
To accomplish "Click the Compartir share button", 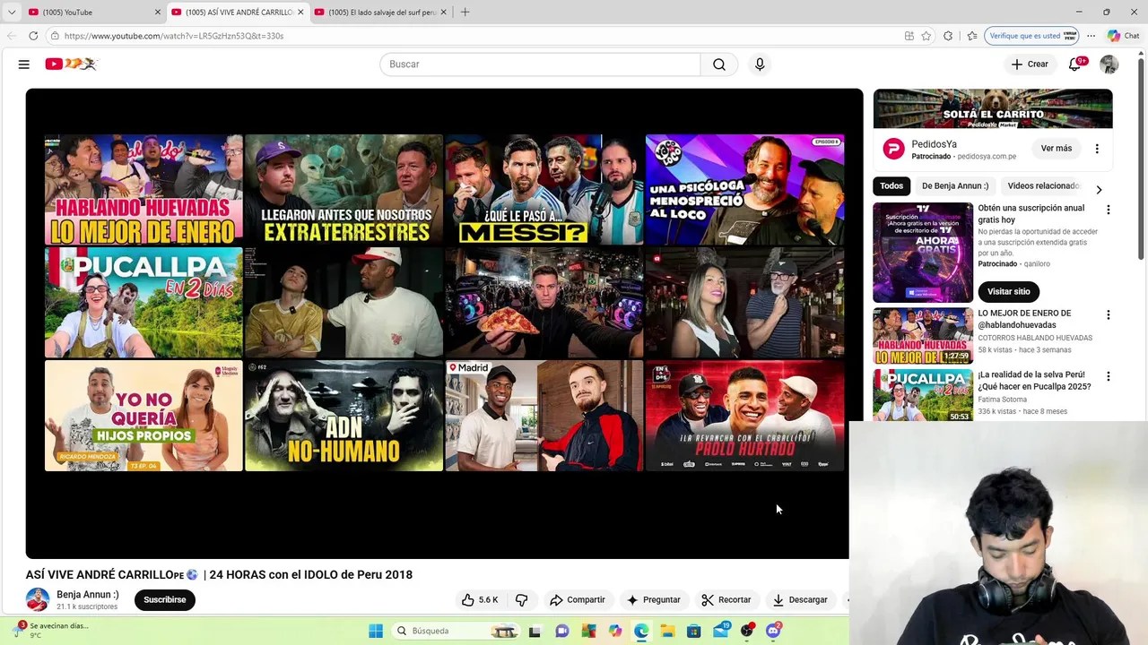I will pyautogui.click(x=578, y=600).
